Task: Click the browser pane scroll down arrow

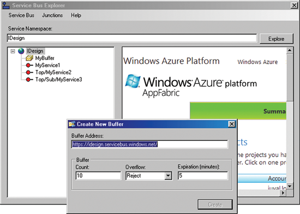Action: (290, 186)
